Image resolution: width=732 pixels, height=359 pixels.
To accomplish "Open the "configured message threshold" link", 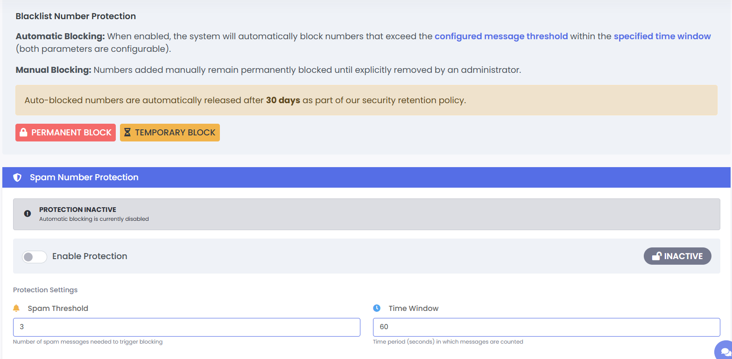I will 501,36.
